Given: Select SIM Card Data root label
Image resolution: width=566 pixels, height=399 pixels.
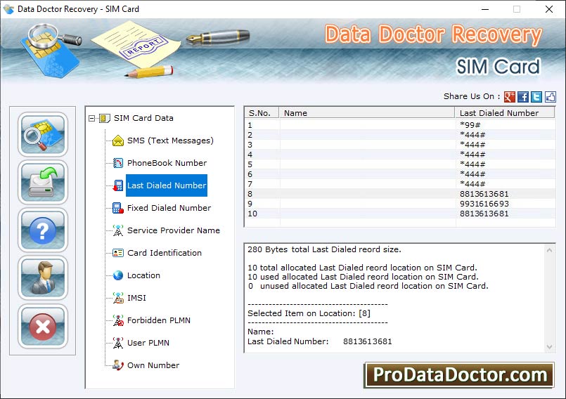Looking at the screenshot, I should pos(143,118).
